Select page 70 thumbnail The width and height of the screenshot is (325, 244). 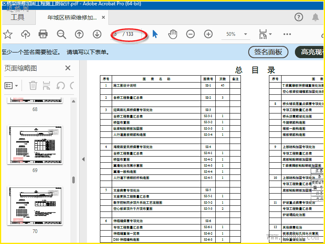pyautogui.click(x=35, y=206)
